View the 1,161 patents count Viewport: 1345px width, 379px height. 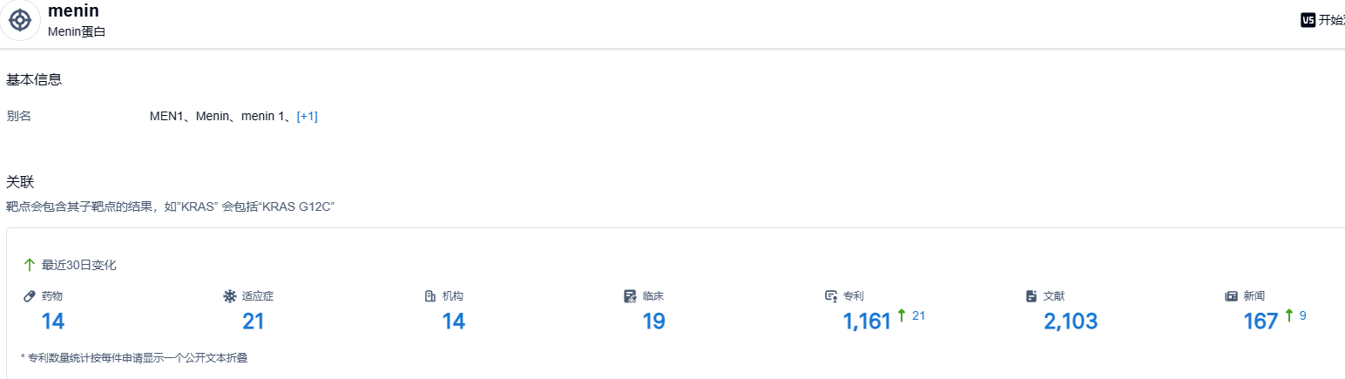tap(867, 321)
